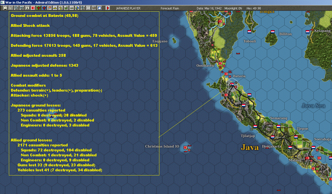Click the Java Sea label
332x194 pixels.
313,106
